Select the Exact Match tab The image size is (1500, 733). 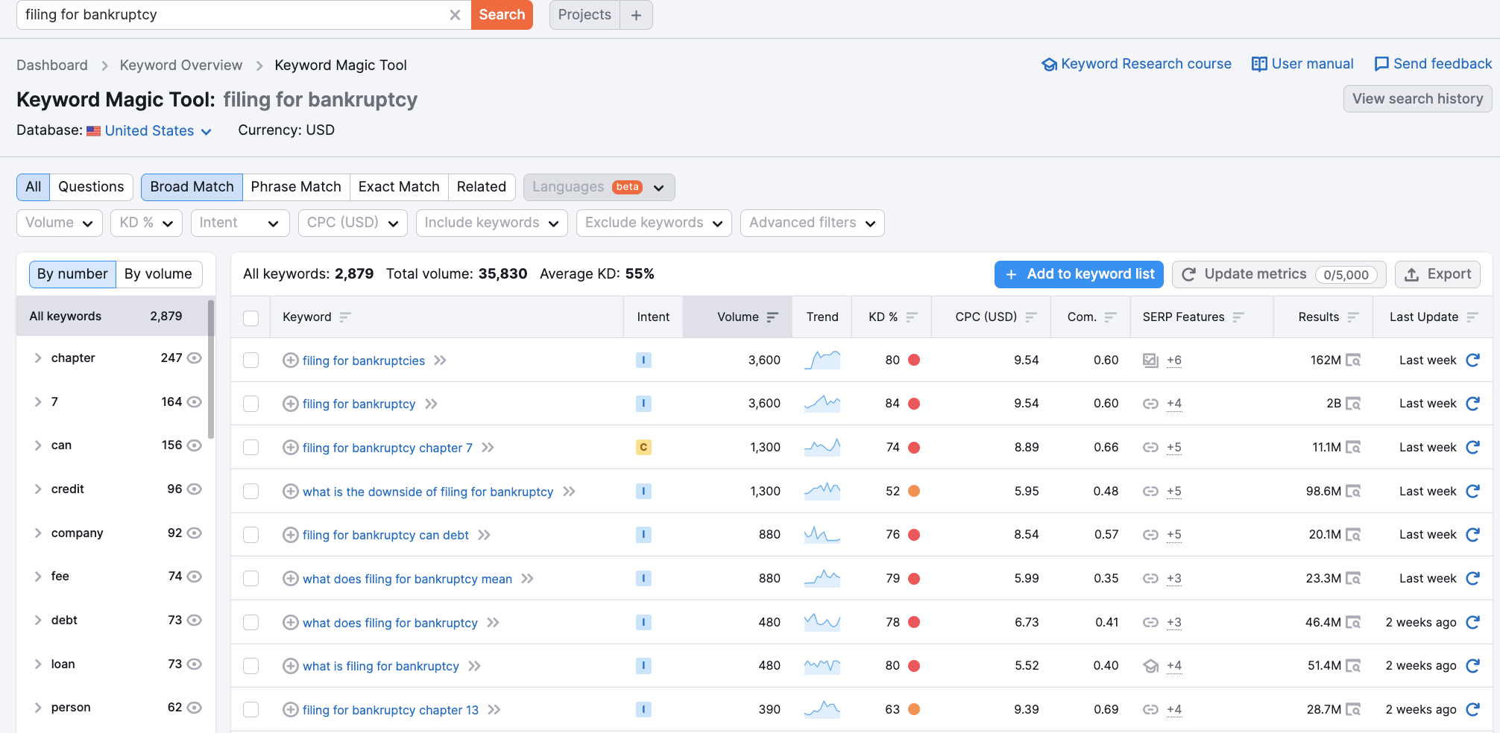point(399,187)
